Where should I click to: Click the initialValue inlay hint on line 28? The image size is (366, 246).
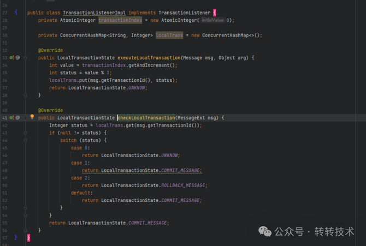click(x=214, y=20)
